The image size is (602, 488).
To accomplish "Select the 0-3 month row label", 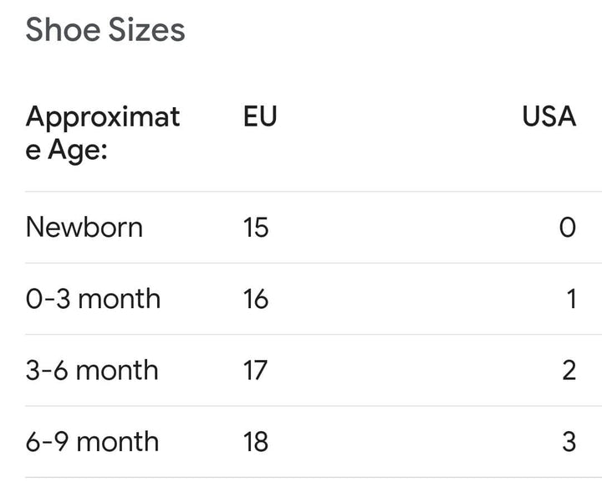I will coord(93,299).
